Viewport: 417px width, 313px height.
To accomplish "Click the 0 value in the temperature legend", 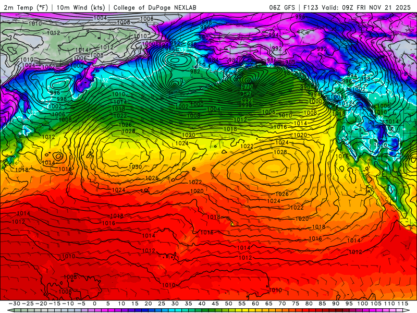I will click(94, 304).
